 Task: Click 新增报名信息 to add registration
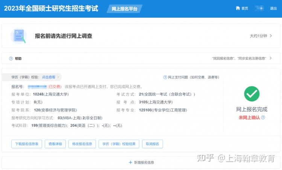point(144,162)
